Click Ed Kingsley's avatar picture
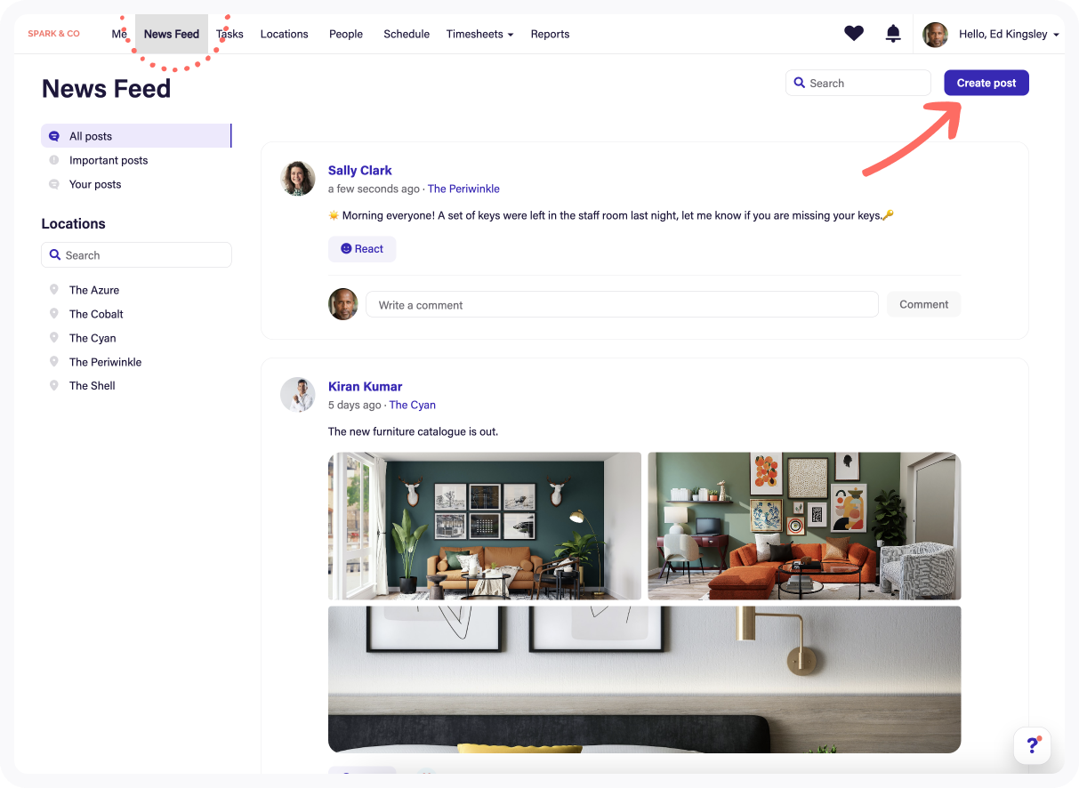The image size is (1079, 788). pos(935,34)
